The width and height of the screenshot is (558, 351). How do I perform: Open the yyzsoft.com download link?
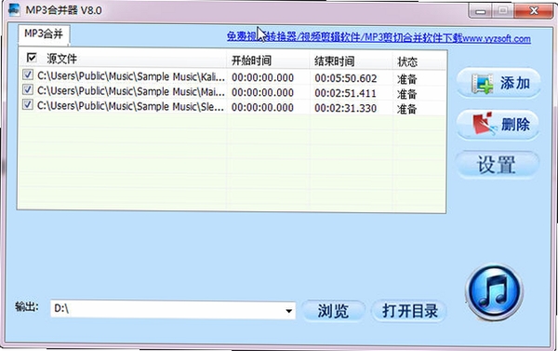379,37
